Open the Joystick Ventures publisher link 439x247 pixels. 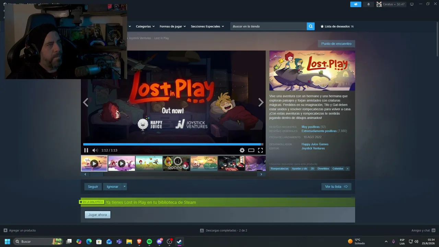pos(313,149)
